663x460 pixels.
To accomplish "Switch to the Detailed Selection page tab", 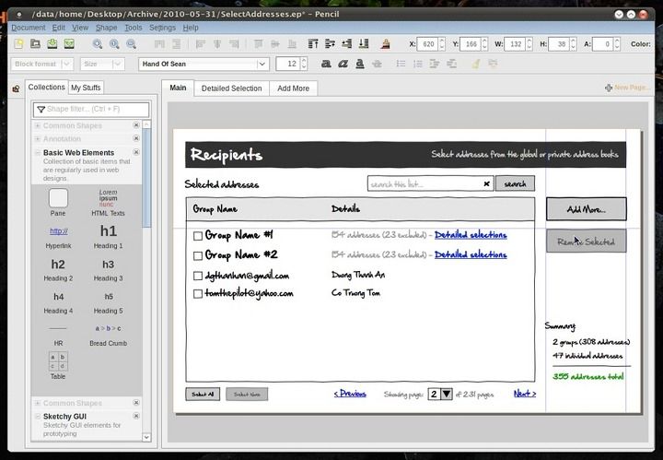I will pyautogui.click(x=232, y=88).
